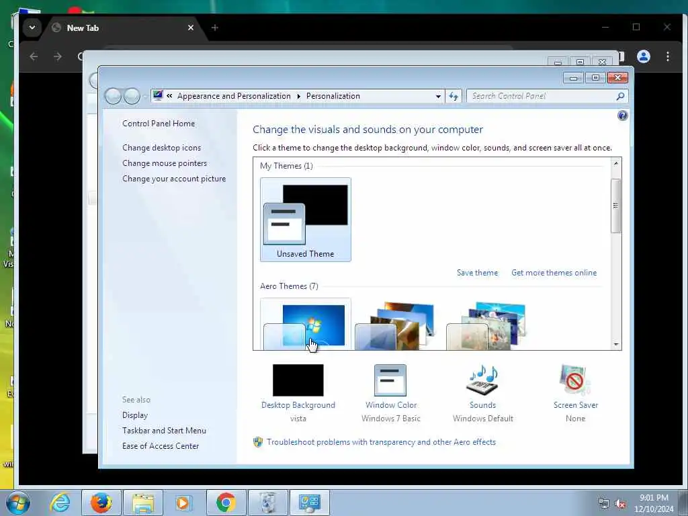Open the Recycle Bin taskbar item
Screen dimensions: 688x516
coord(267,503)
